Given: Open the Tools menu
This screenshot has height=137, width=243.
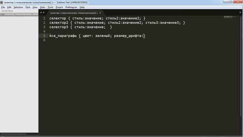Looking at the screenshot, I should click(50, 7).
